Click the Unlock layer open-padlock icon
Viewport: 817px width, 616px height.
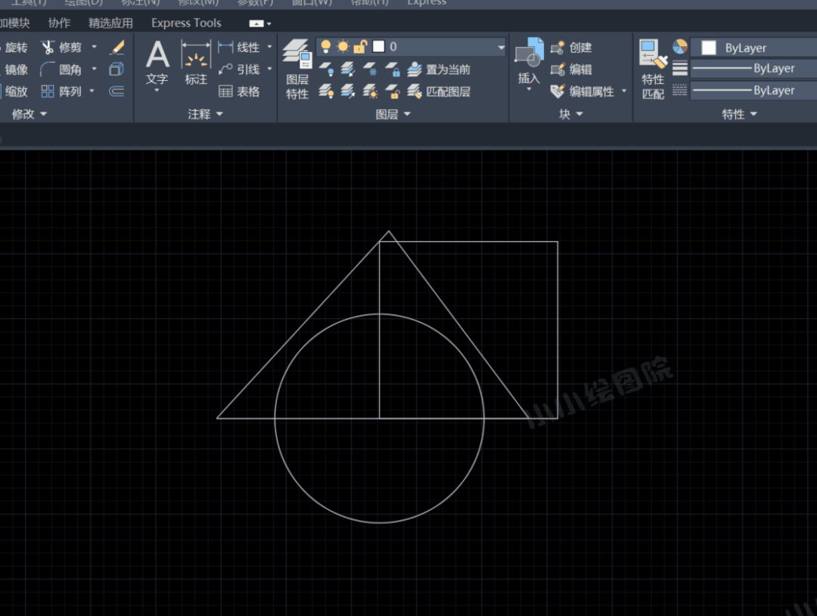[x=393, y=91]
